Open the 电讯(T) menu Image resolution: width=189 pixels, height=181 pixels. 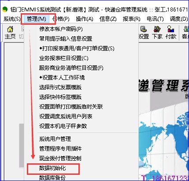point(155,19)
